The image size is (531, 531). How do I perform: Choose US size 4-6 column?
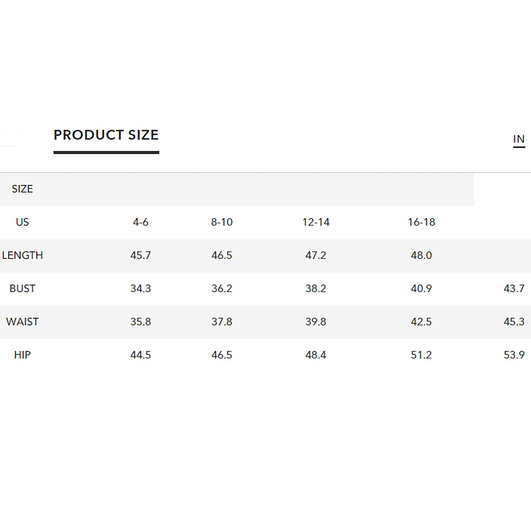pos(141,222)
